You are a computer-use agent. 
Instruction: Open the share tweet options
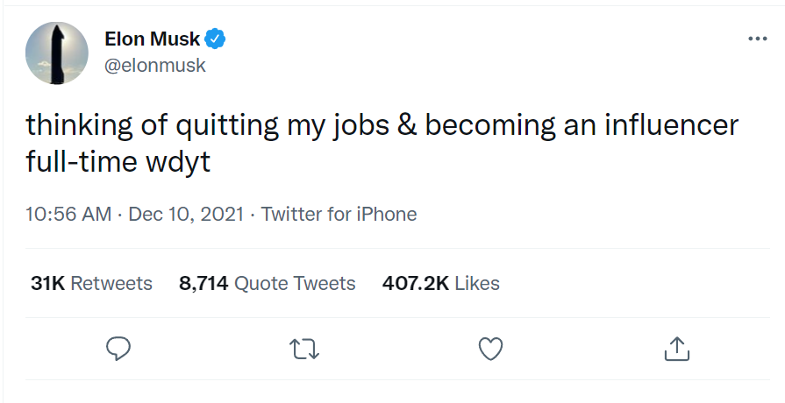pyautogui.click(x=676, y=349)
